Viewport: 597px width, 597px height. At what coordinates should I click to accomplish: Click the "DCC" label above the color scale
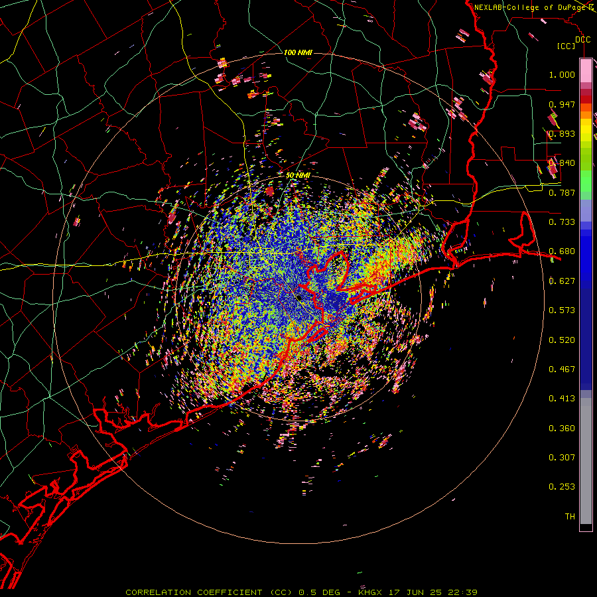point(582,40)
